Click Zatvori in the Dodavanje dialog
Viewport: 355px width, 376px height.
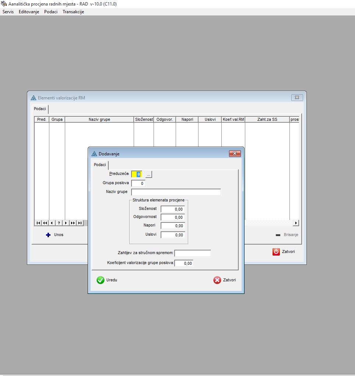click(225, 280)
